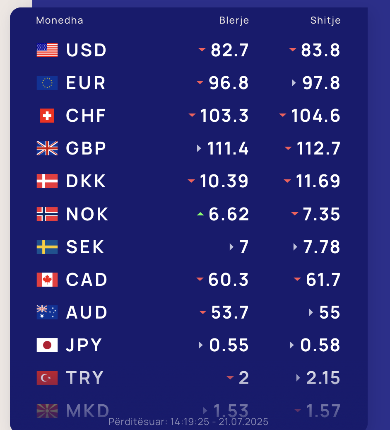Click the Shitje column header
390x430 pixels.
[x=325, y=20]
